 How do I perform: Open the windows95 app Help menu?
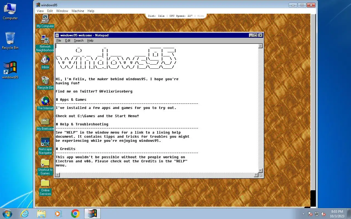[x=91, y=11]
